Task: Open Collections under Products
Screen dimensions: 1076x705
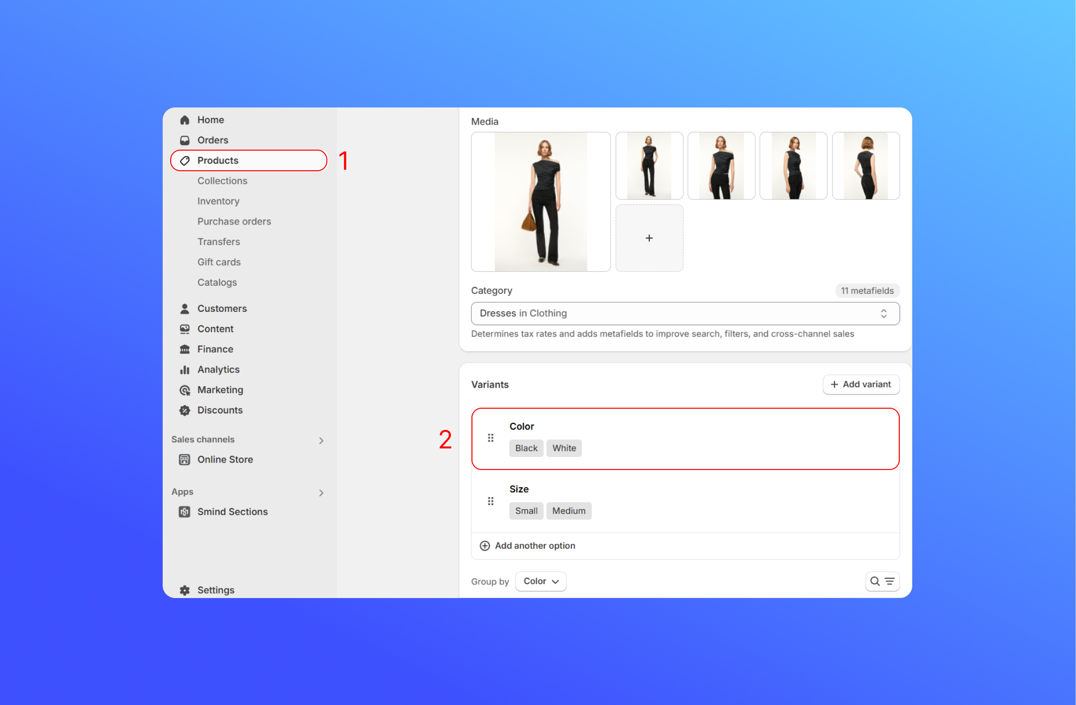Action: click(222, 181)
